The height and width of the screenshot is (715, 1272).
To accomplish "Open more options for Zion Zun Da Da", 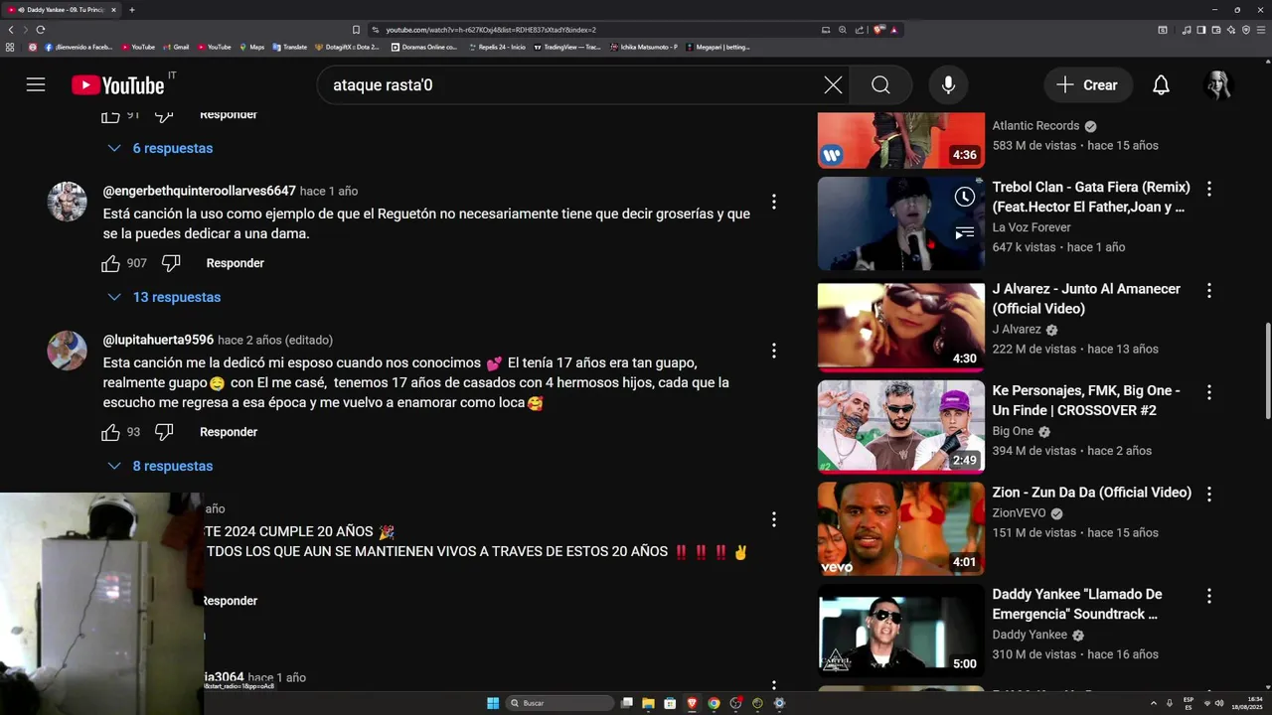I will [1209, 494].
